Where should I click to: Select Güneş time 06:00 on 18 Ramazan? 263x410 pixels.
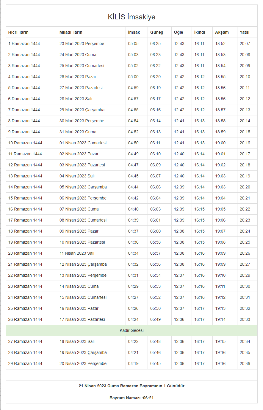click(x=155, y=231)
